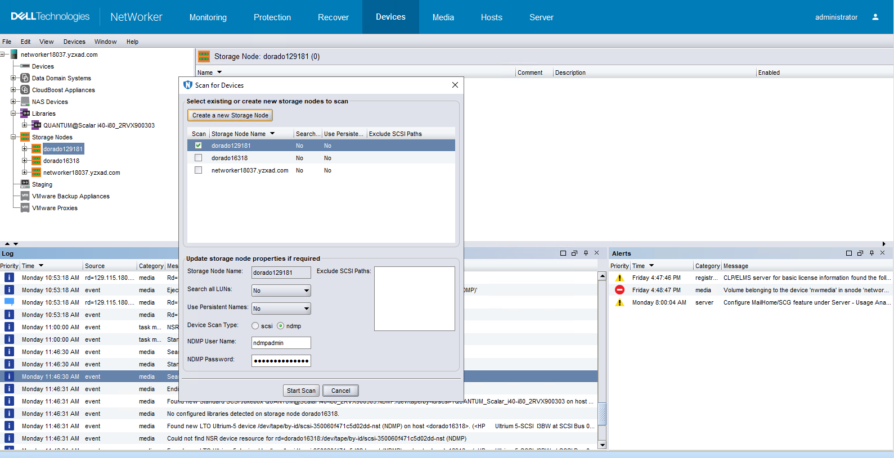
Task: Open the Search all LUNs dropdown
Action: [x=281, y=291]
